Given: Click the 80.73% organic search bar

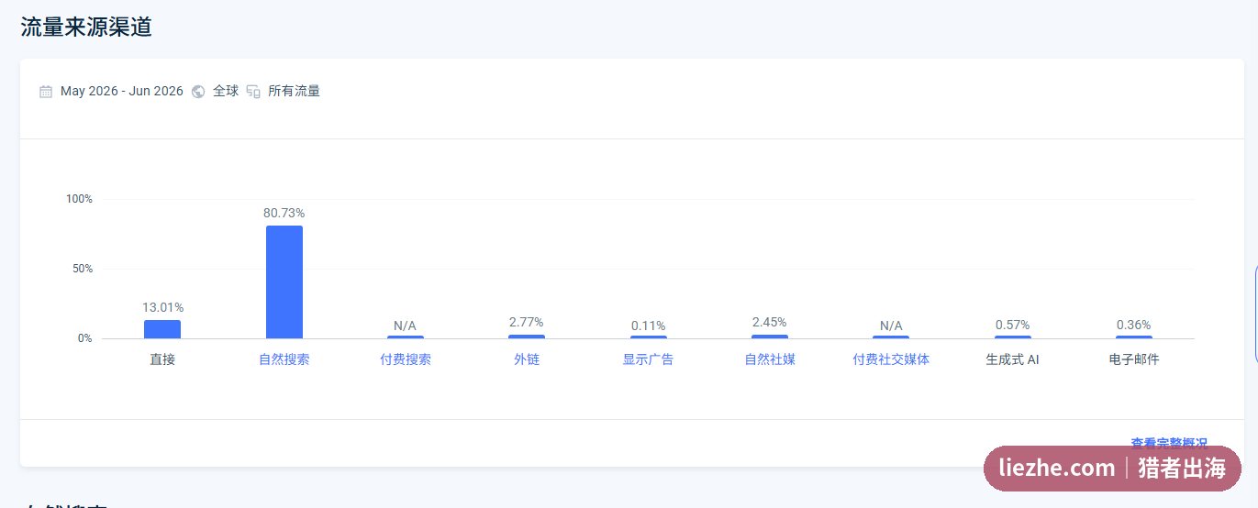Looking at the screenshot, I should (284, 282).
